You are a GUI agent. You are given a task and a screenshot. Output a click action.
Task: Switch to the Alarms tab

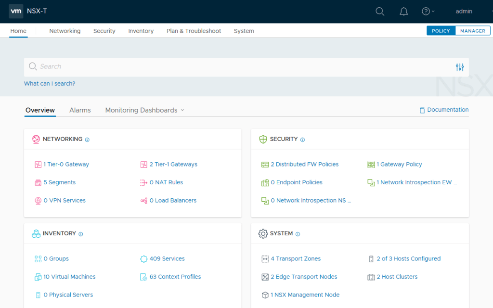tap(80, 110)
